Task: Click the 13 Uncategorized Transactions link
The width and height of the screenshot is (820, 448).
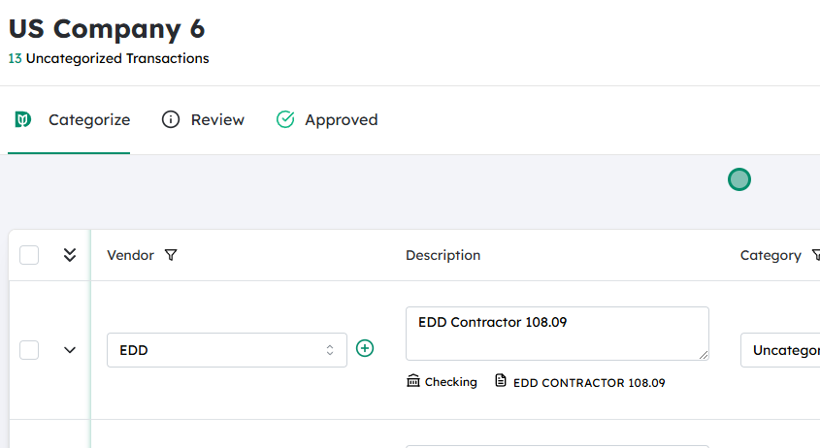Action: 109,58
